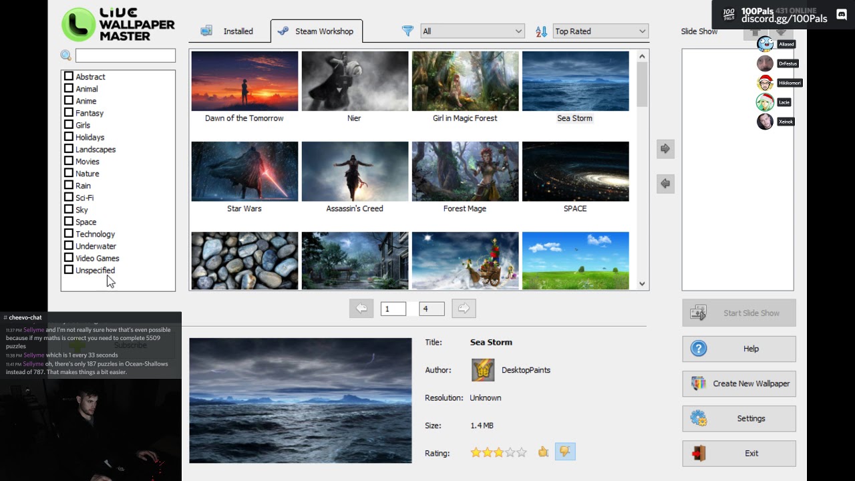The width and height of the screenshot is (855, 481).
Task: Switch to the Steam Workshop tab
Action: tap(317, 31)
